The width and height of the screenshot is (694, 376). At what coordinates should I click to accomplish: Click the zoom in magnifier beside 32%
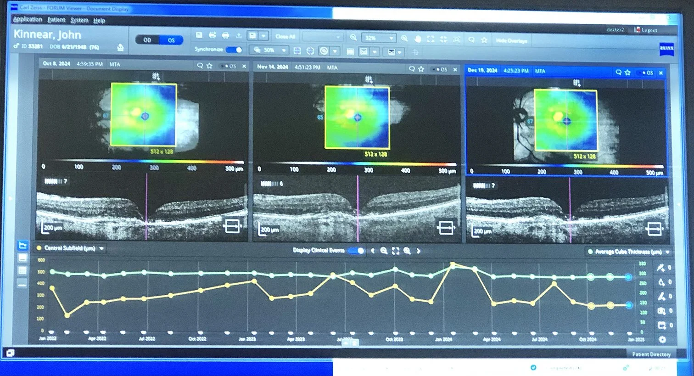pos(404,39)
